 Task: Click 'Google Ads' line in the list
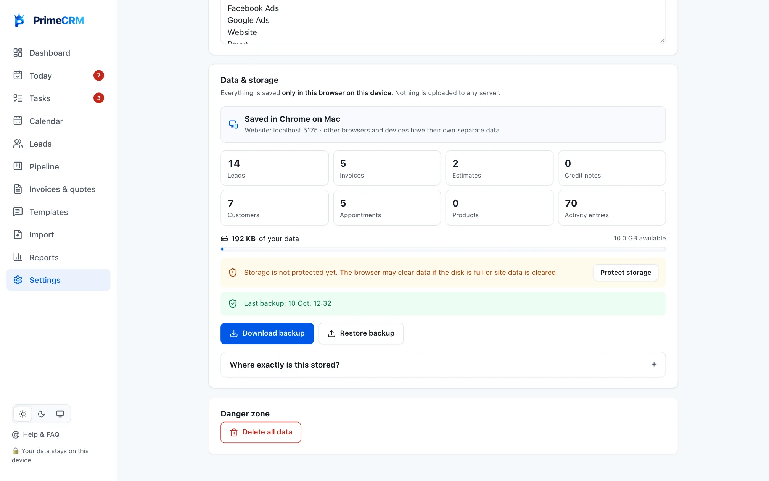(x=248, y=20)
